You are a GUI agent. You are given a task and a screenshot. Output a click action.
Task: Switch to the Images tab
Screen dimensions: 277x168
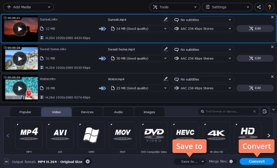point(149,112)
